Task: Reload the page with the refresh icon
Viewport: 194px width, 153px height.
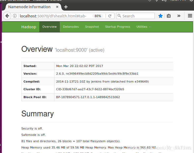Action: (x=110, y=16)
